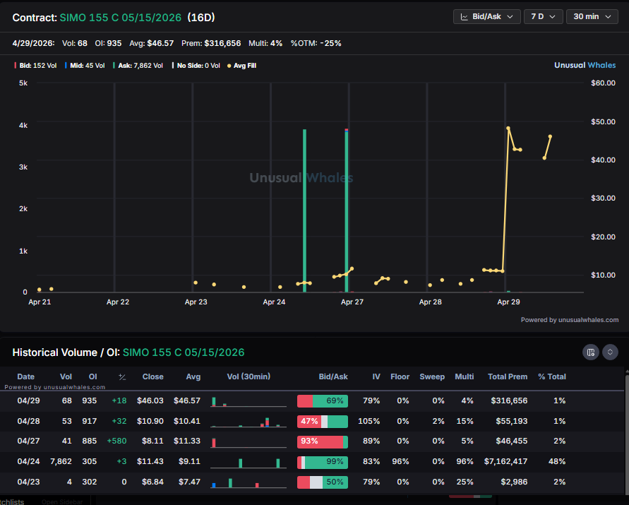Click the Unusual Whales link above the chart
The image size is (629, 505).
pos(585,65)
